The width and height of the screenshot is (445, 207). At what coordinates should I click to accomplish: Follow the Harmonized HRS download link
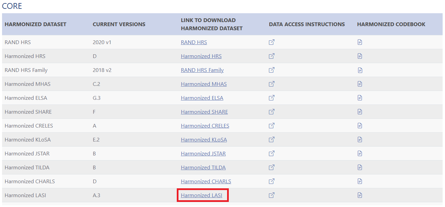click(201, 56)
